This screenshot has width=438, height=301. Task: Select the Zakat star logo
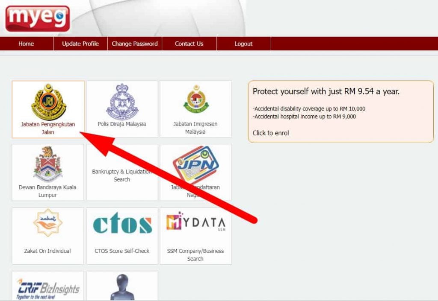point(47,222)
